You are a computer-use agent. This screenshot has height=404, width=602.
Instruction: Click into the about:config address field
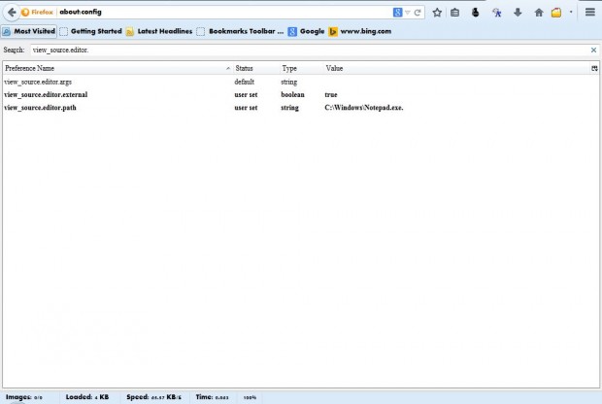tap(224, 13)
